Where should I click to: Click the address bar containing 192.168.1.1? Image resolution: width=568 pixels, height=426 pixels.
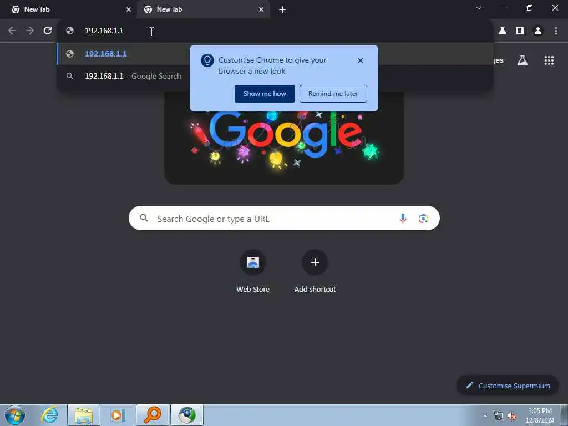[x=275, y=31]
